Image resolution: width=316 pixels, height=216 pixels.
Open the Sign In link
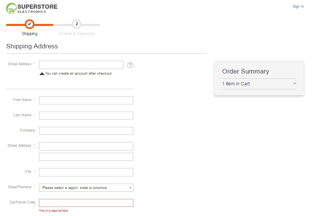pos(298,6)
